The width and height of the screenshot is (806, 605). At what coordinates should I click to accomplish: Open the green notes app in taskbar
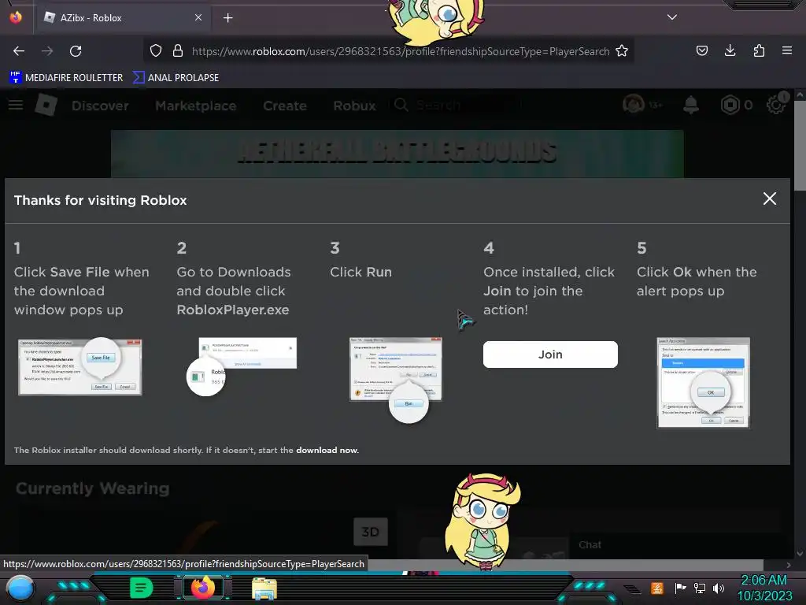[142, 588]
